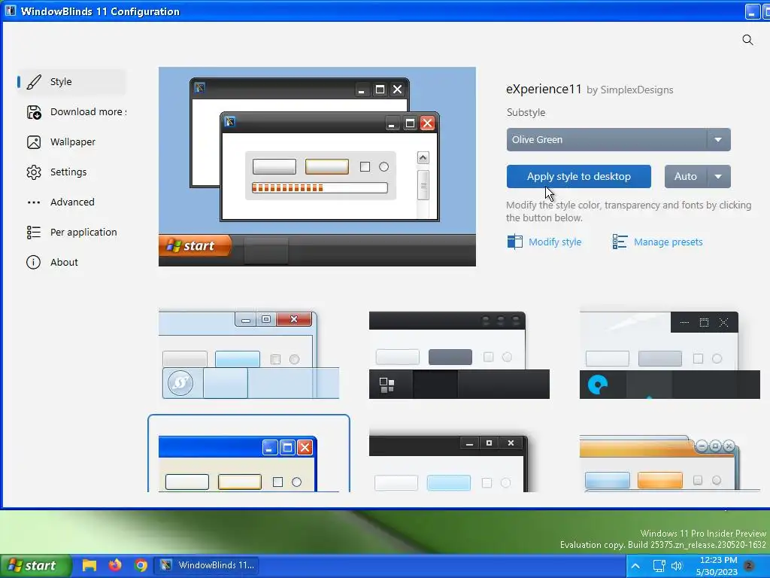Open the Settings section
This screenshot has height=578, width=770.
[x=71, y=172]
